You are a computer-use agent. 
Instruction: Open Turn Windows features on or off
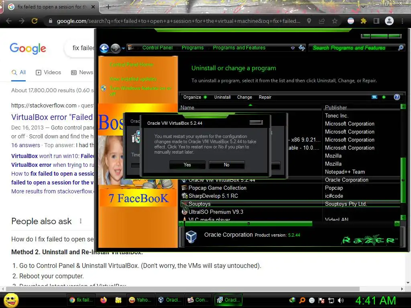[x=140, y=91]
